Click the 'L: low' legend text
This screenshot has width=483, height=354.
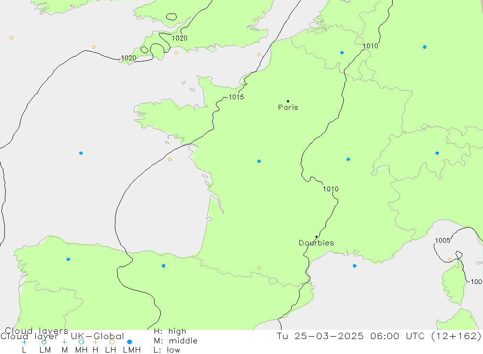167,350
